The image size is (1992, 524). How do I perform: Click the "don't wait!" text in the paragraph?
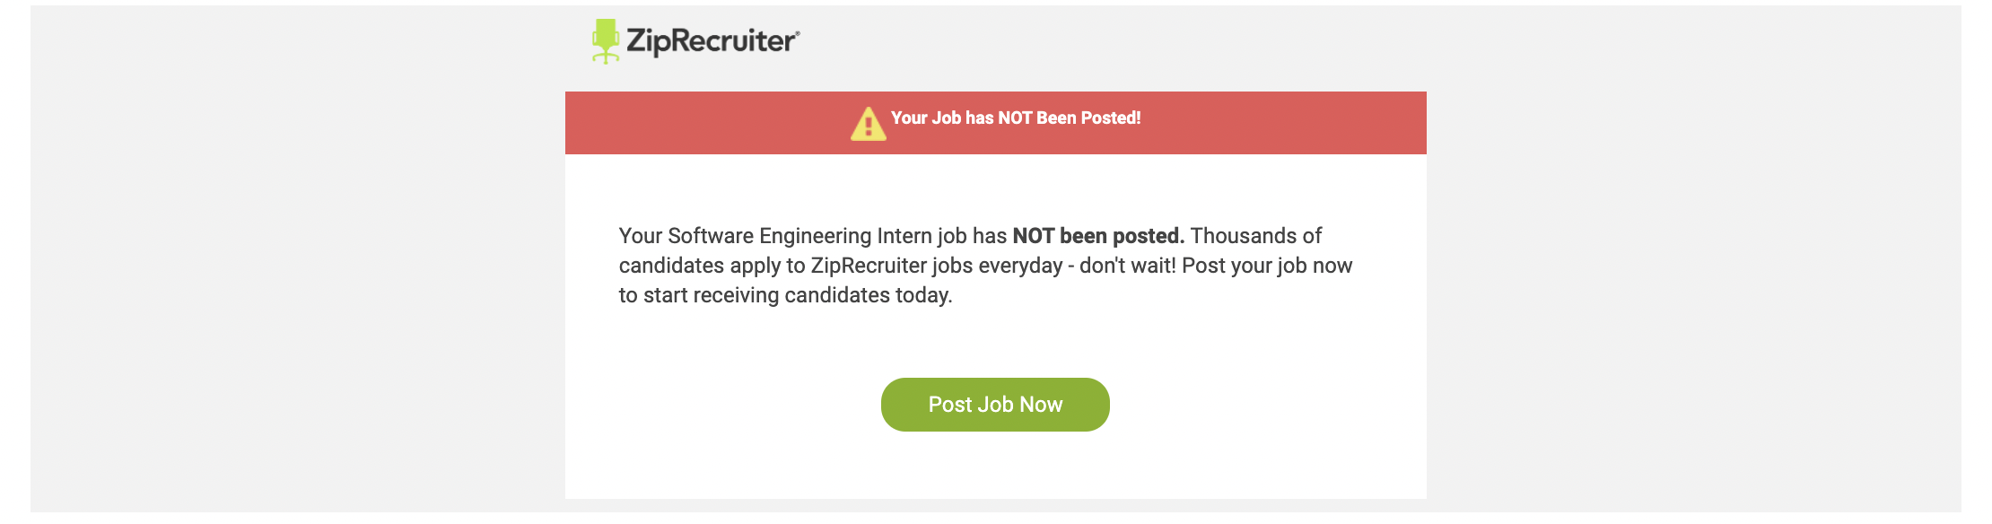1127,266
